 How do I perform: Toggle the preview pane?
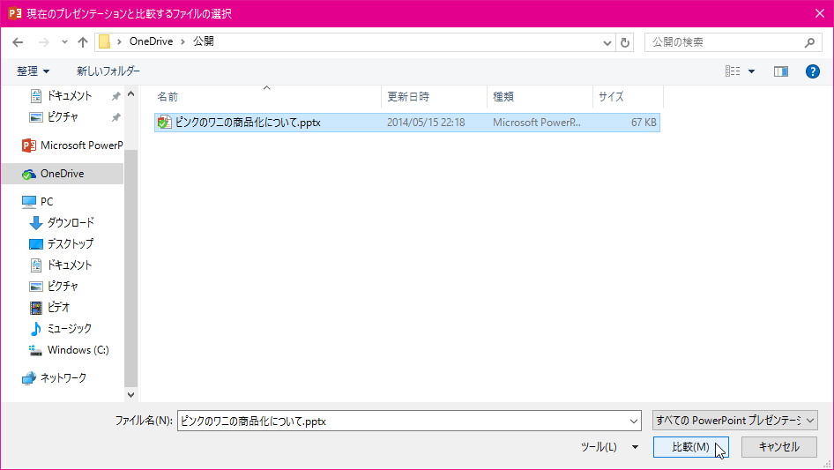click(781, 71)
